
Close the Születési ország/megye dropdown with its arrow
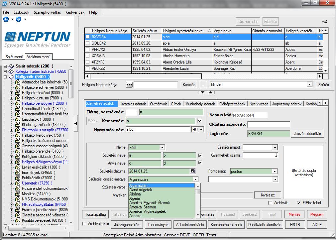tap(196, 180)
